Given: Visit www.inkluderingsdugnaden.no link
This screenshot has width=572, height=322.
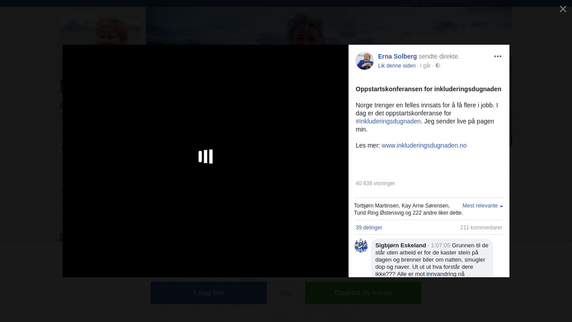Looking at the screenshot, I should pos(424,145).
